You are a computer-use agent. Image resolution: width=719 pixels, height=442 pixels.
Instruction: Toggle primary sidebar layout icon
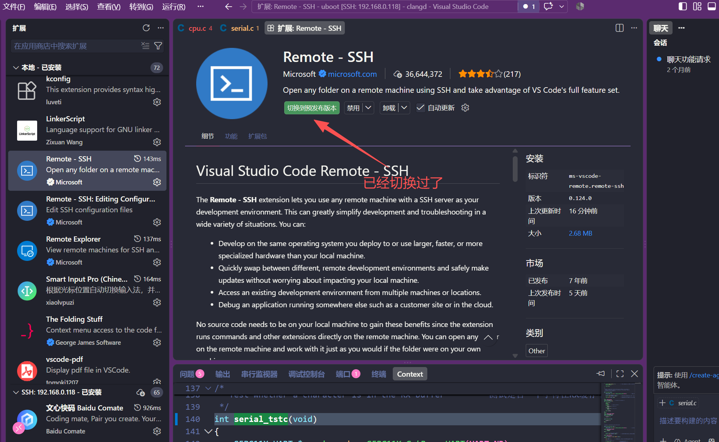(683, 6)
